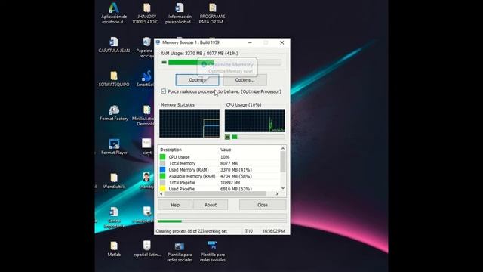Select the Used Memory (RAM) row
Screen dimensions: 483x272
coord(220,170)
